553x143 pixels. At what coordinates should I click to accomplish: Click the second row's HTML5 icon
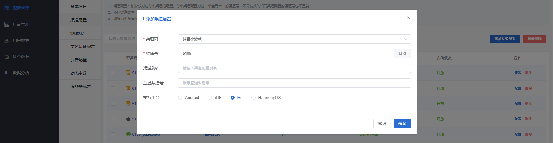coord(128,88)
